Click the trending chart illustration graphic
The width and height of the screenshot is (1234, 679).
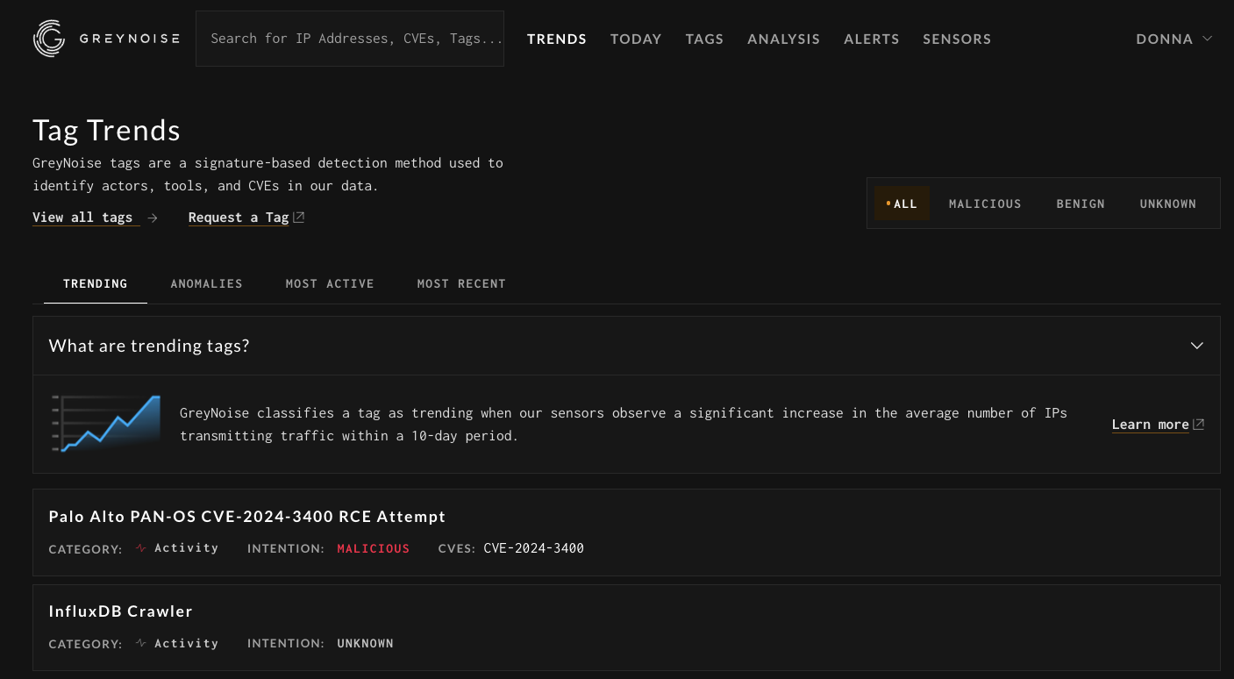coord(105,425)
